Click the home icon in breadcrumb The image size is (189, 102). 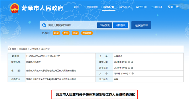click(10, 49)
